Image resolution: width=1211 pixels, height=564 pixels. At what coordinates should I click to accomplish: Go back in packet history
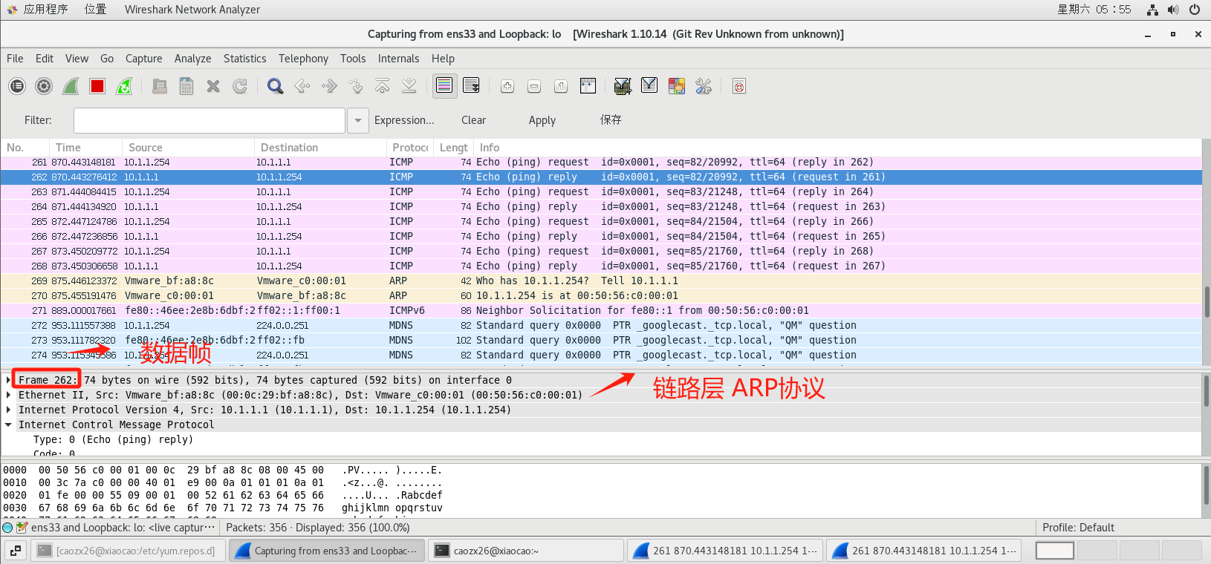click(302, 86)
